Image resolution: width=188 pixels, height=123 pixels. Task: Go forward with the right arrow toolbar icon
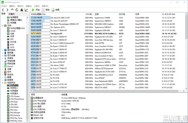8,10
